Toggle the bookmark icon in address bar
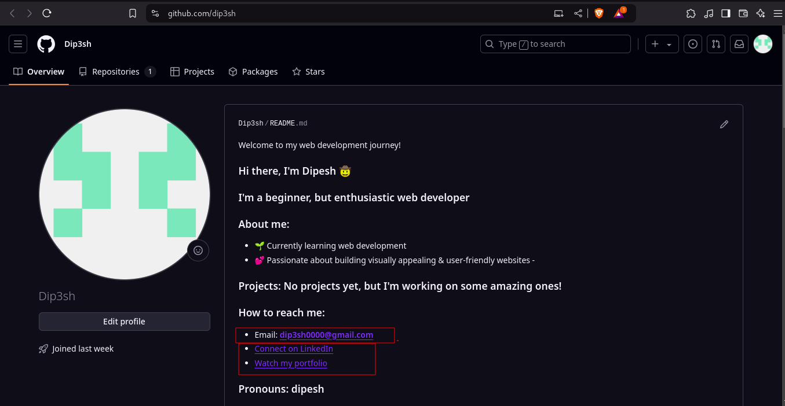This screenshot has width=785, height=406. (133, 13)
